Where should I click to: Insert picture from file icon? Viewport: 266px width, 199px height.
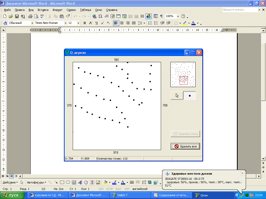click(98, 182)
